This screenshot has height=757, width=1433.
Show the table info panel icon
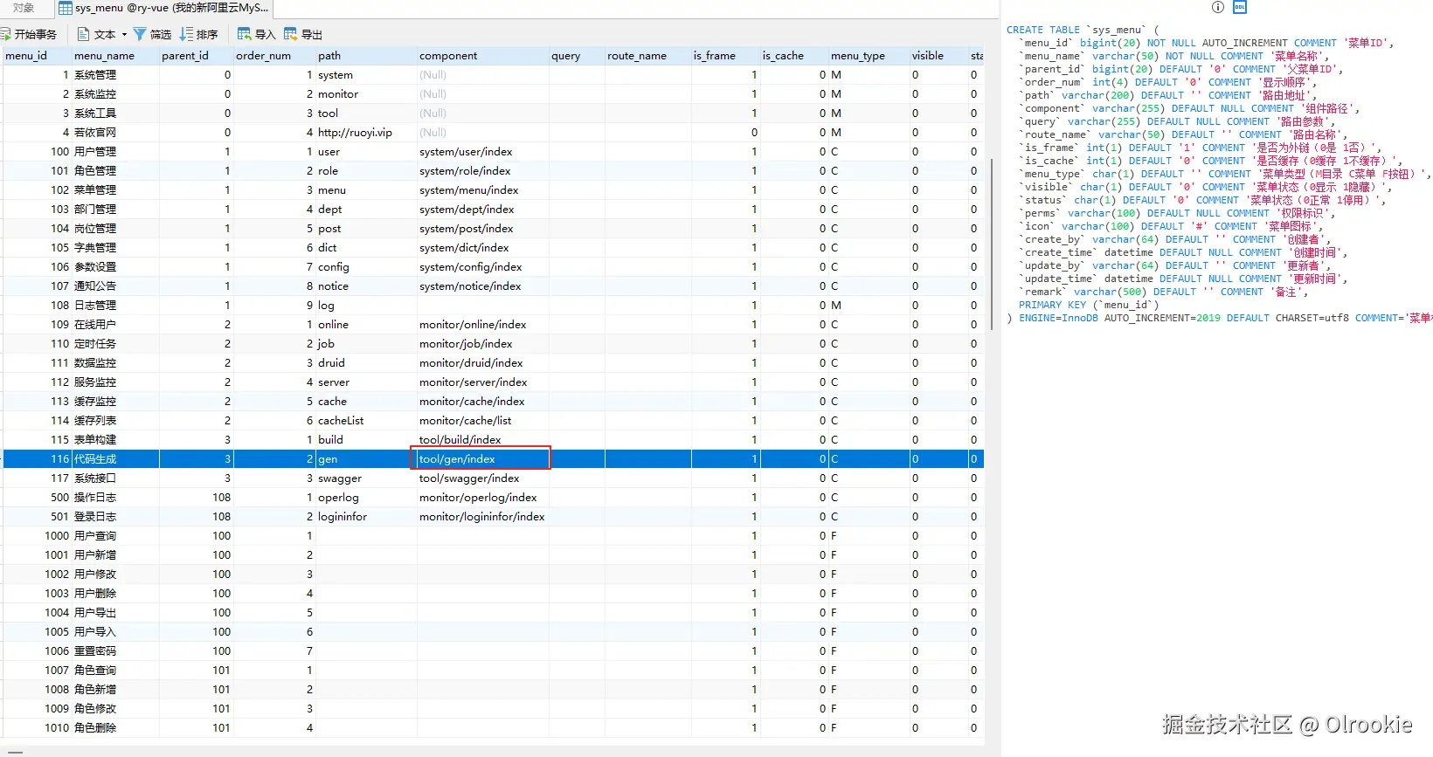pyautogui.click(x=1218, y=7)
